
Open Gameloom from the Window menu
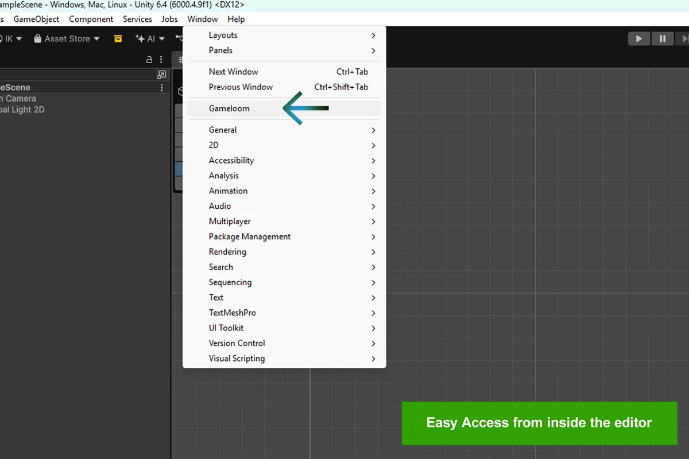(284, 108)
